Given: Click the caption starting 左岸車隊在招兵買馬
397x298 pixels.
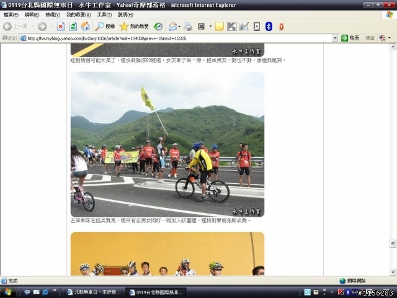Looking at the screenshot, I should coord(161,220).
